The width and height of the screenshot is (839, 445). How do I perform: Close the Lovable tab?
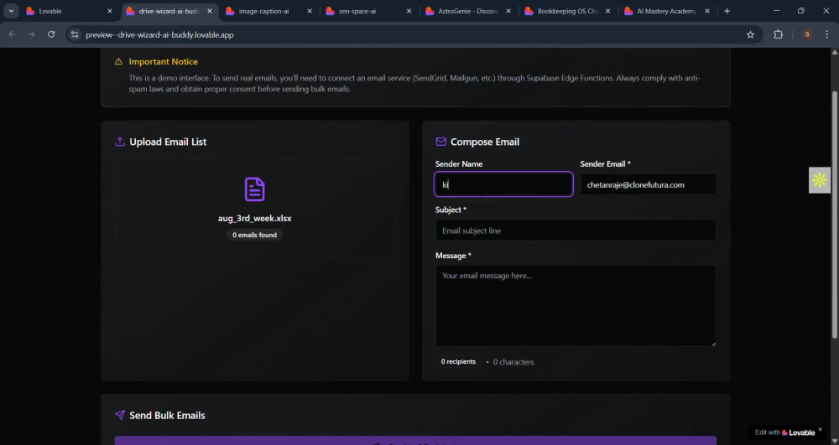tap(110, 11)
